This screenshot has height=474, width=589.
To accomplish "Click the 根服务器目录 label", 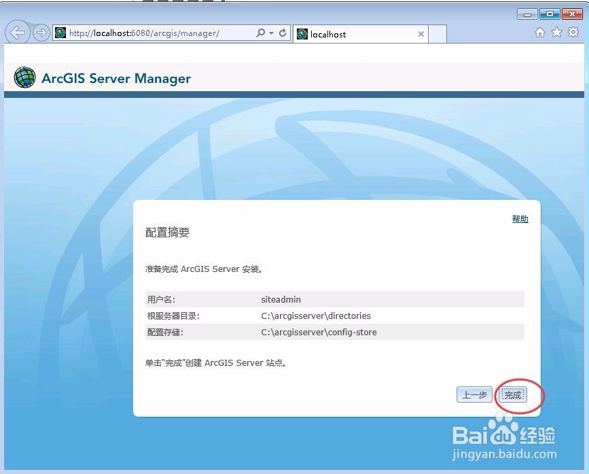I will click(173, 316).
